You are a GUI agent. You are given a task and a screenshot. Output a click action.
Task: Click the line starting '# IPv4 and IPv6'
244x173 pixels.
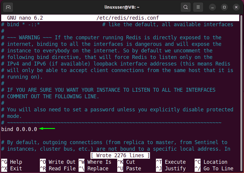pyautogui.click(x=116, y=64)
